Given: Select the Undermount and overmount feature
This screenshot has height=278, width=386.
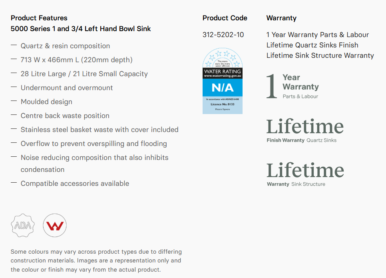Looking at the screenshot, I should click(67, 88).
